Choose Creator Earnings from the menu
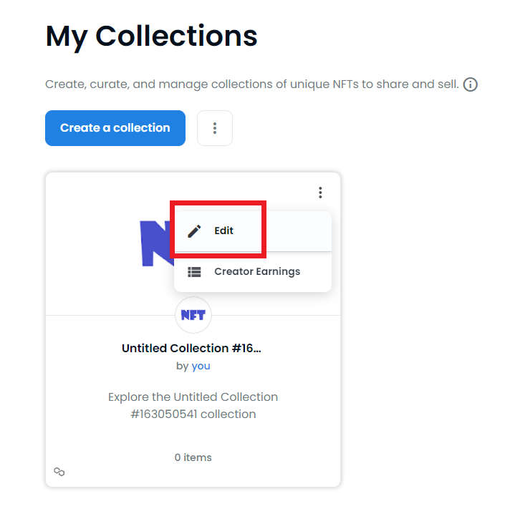 (x=257, y=272)
